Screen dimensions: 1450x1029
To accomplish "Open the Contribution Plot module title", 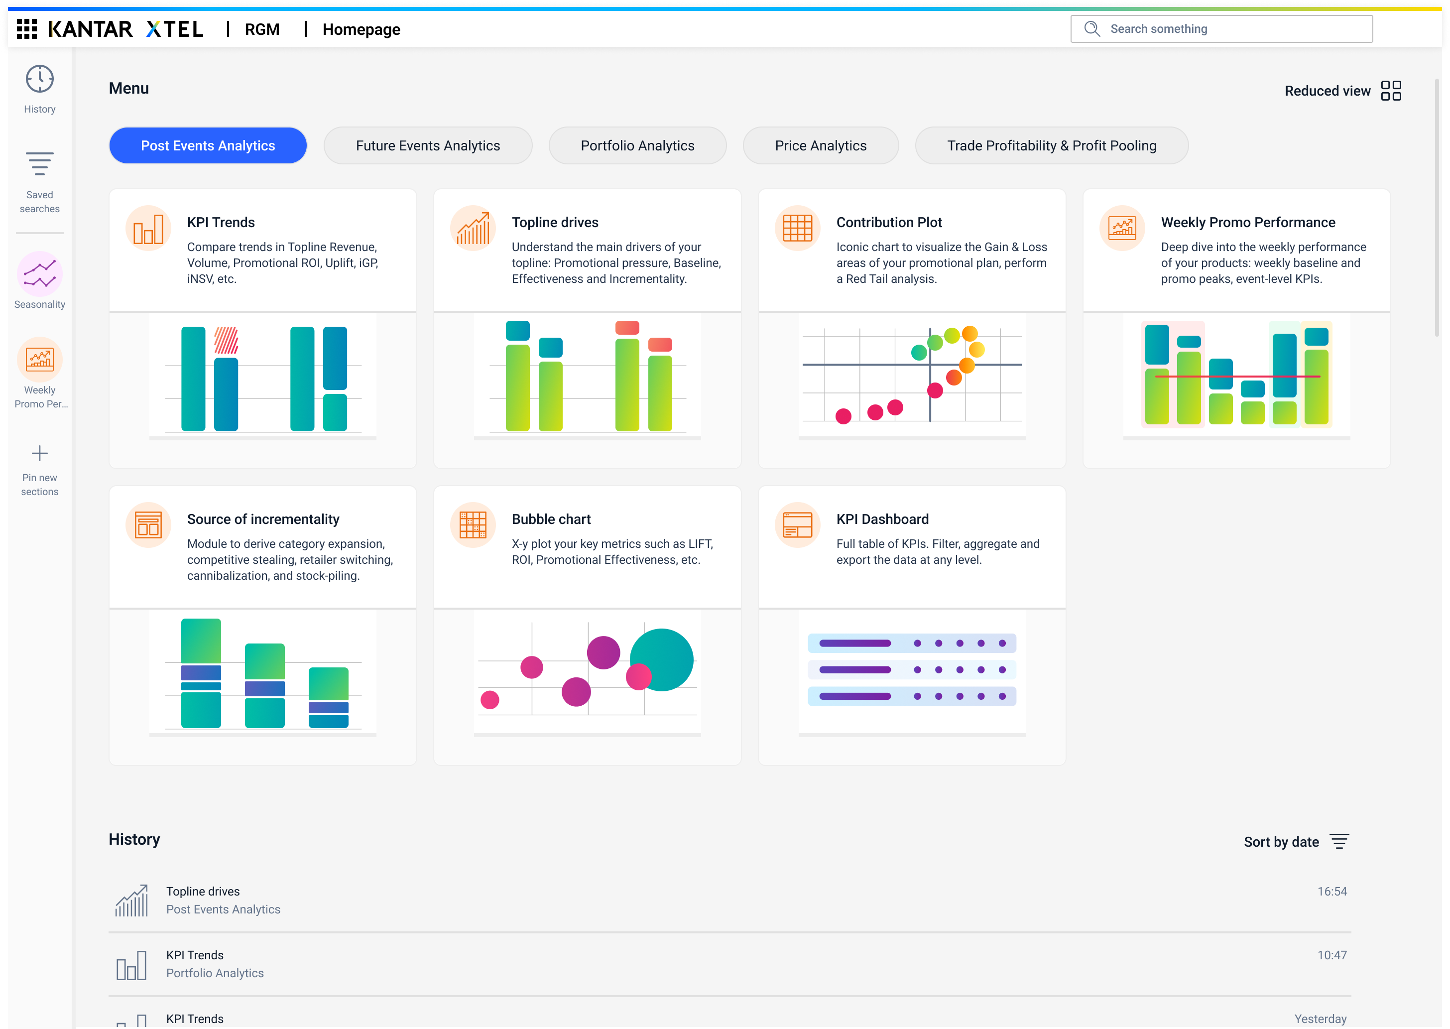I will pos(889,223).
